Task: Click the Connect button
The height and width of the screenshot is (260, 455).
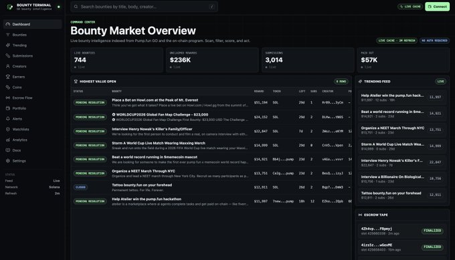Action: (x=438, y=7)
